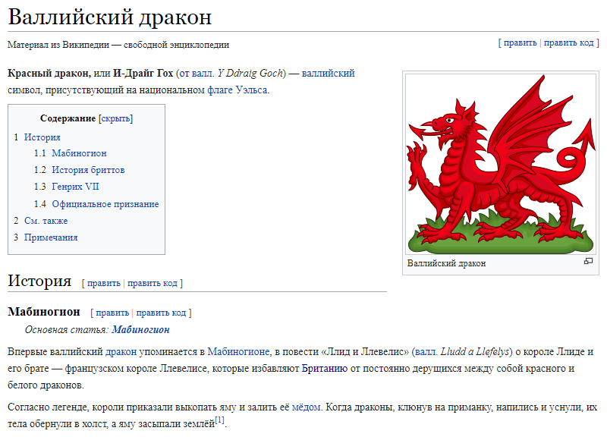Open the Британию link
The image size is (607, 437).
pos(325,369)
